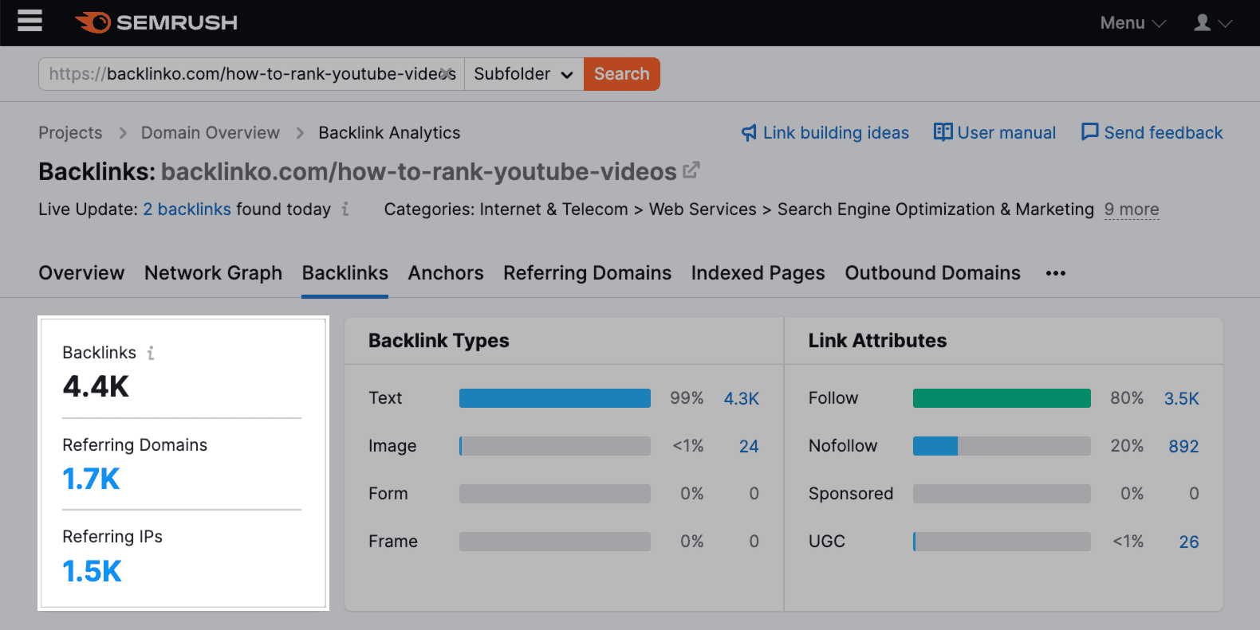This screenshot has width=1260, height=630.
Task: Open the Outbound Domains tab
Action: 932,273
